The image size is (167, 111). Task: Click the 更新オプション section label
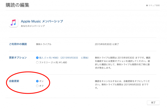[x=18, y=57]
